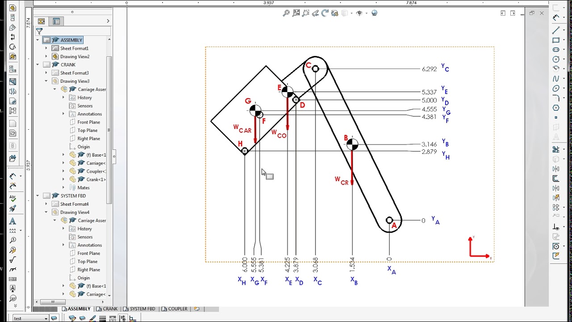This screenshot has width=572, height=322.
Task: Select the Circle sketch tool
Action: [x=556, y=59]
